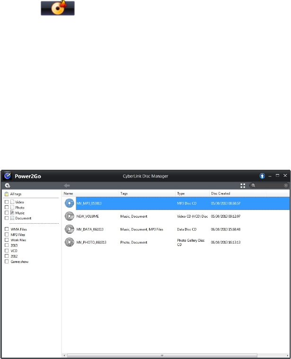The height and width of the screenshot is (359, 291).
Task: Click the 'Photo, Document' tags cell
Action: coord(134,242)
